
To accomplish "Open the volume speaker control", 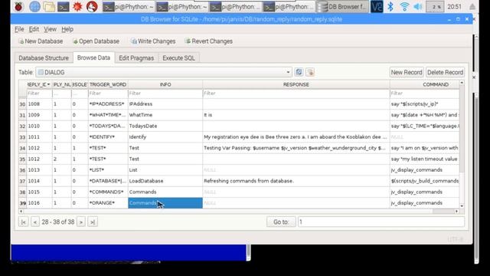I will tap(418, 6).
